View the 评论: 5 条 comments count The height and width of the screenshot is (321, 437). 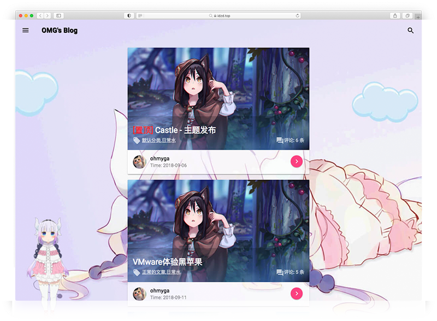click(294, 272)
